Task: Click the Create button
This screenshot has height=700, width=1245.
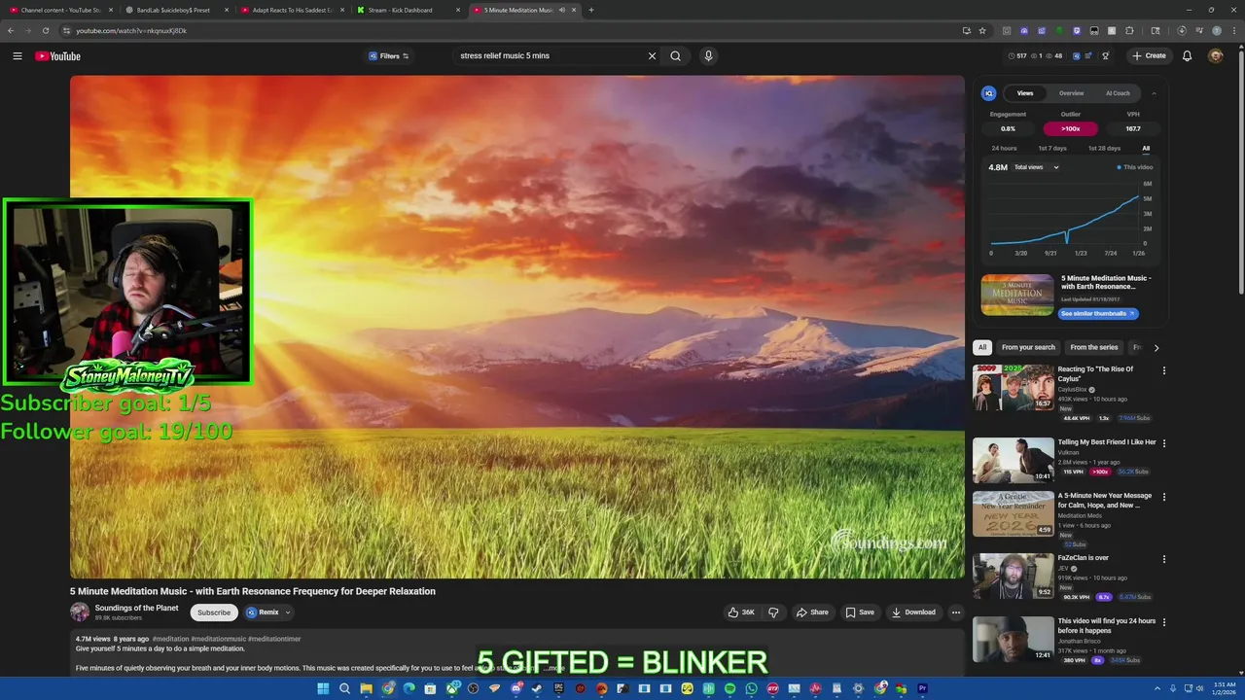Action: (1149, 55)
